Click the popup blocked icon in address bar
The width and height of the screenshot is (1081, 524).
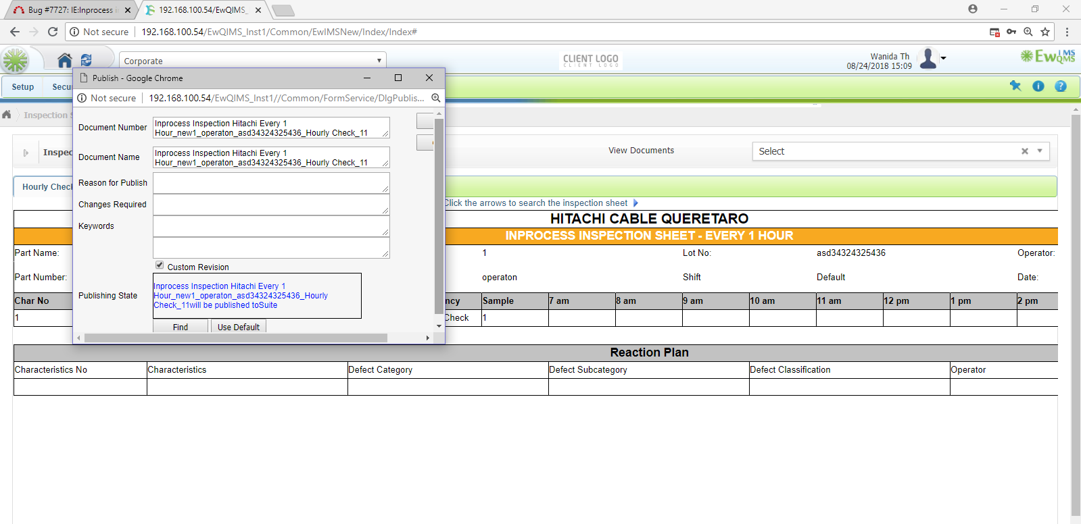coord(994,32)
